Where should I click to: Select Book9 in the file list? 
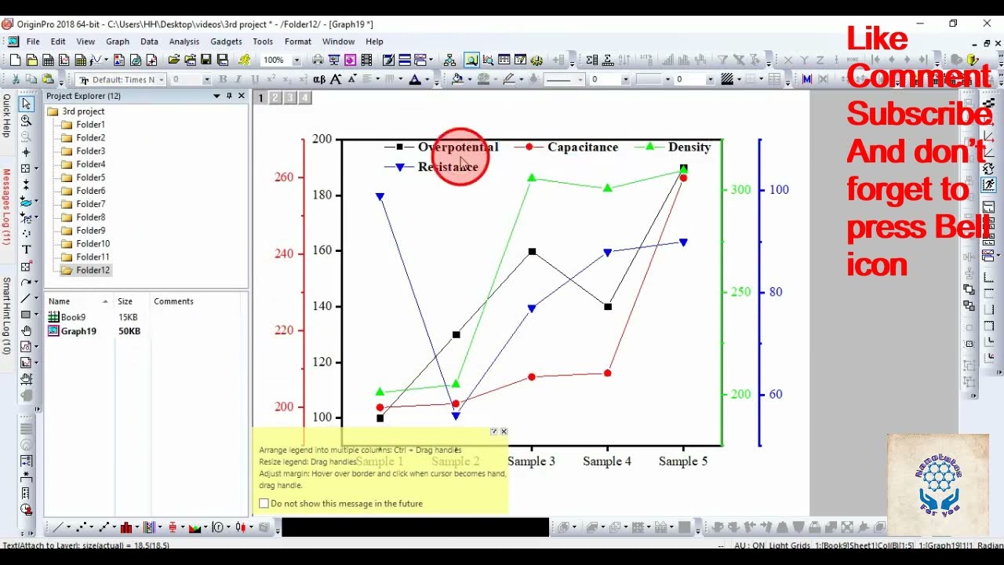[73, 317]
